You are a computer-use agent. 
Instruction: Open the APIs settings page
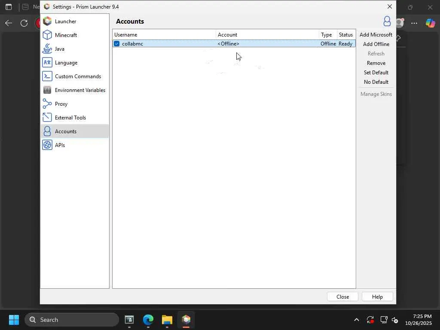(x=75, y=145)
